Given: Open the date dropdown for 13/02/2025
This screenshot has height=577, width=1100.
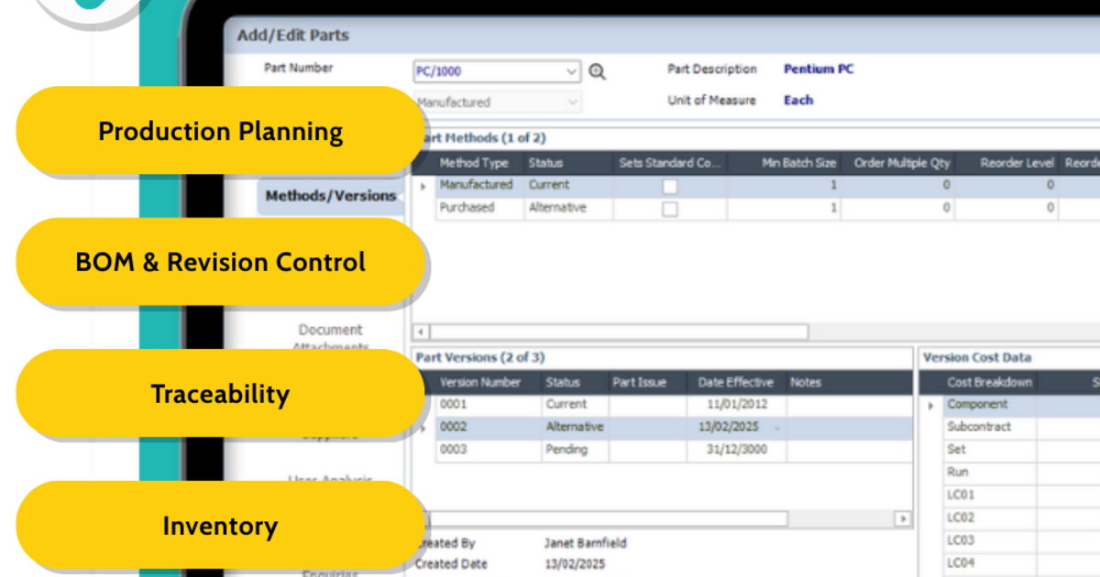Looking at the screenshot, I should [777, 429].
